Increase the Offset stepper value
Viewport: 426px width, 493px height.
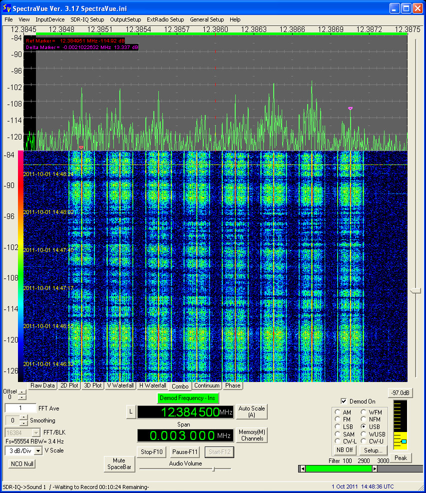coord(22,392)
